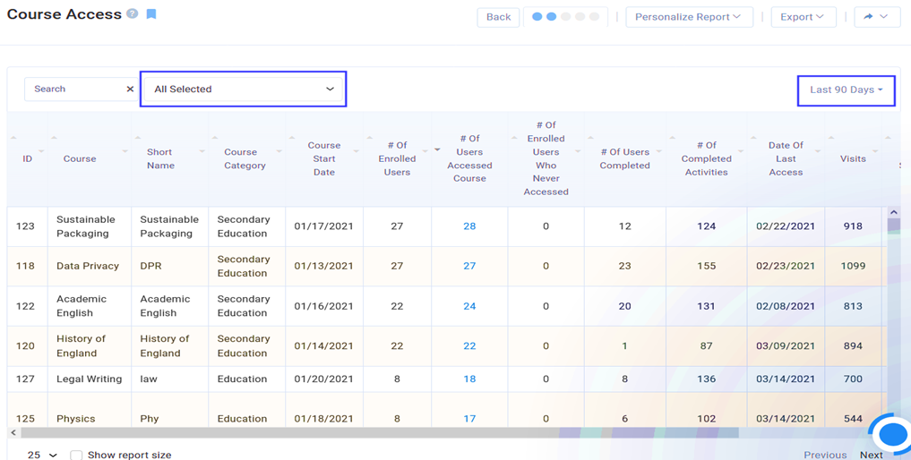
Task: Change the 25 rows per page selector
Action: tap(42, 455)
